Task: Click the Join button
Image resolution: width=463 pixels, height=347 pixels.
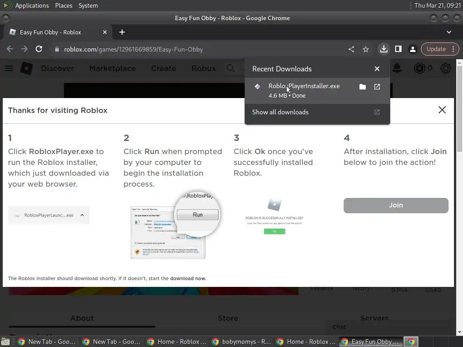Action: pos(396,206)
